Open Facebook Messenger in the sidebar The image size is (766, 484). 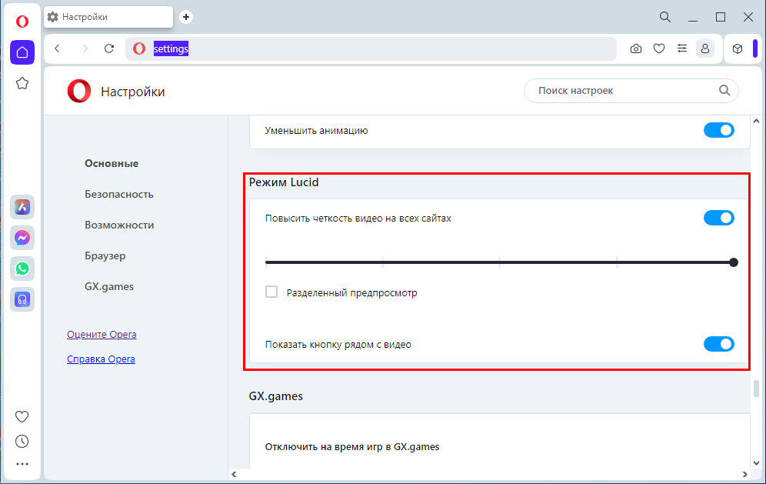tap(22, 238)
